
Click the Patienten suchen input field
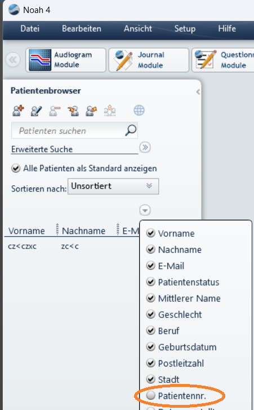pos(68,130)
